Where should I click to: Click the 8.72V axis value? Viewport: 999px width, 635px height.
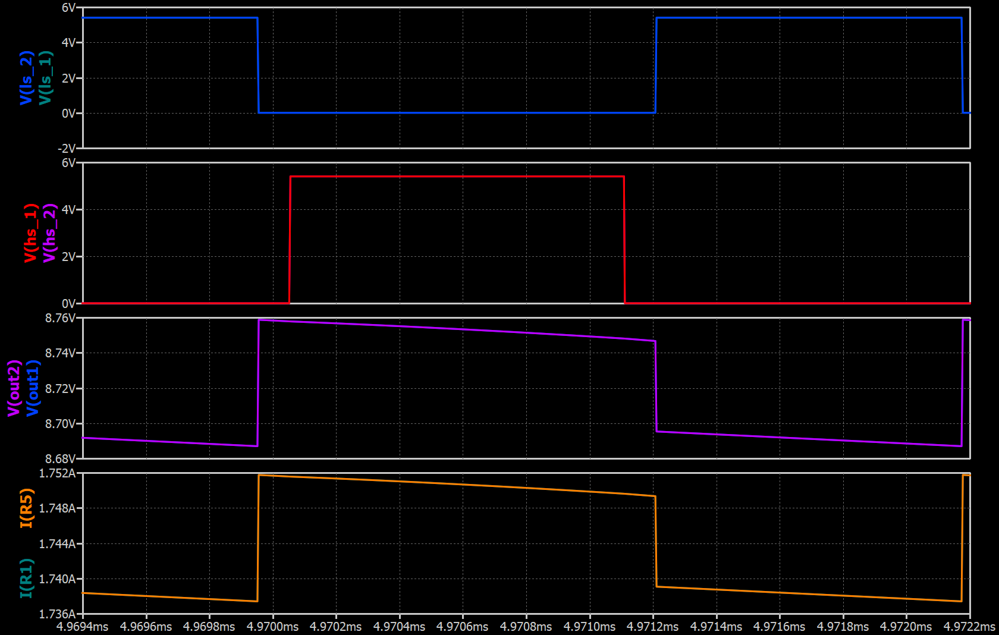[x=61, y=389]
